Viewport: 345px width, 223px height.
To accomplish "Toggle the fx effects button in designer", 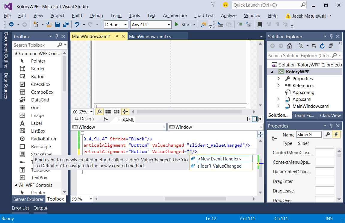I will pos(99,112).
